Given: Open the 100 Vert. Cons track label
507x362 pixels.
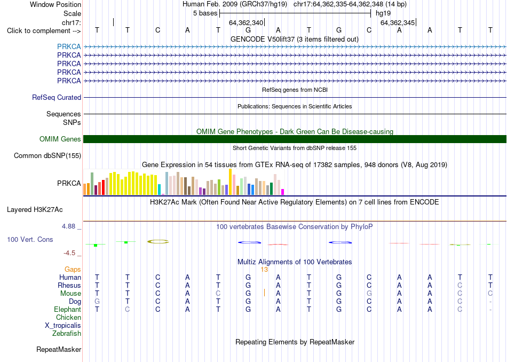Looking at the screenshot, I should click(30, 239).
